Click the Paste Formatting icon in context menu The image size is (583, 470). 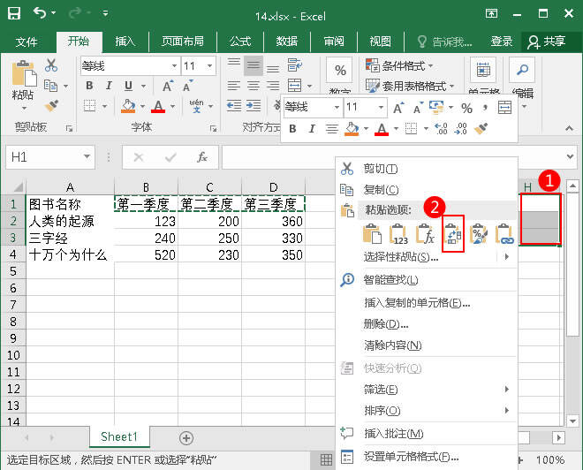pyautogui.click(x=479, y=234)
